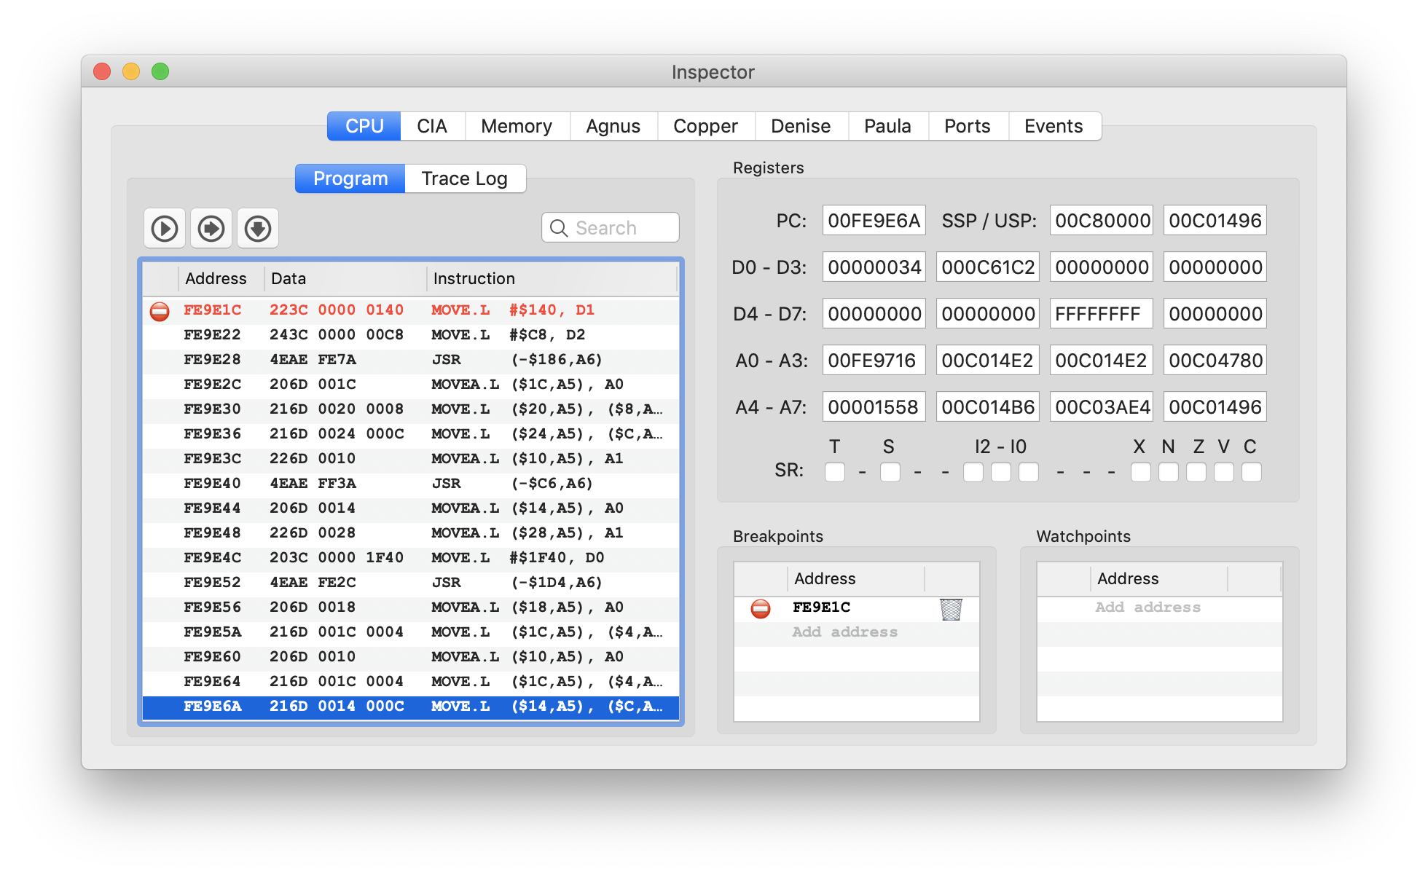Click the green zoom window button
Viewport: 1428px width, 877px height.
(x=160, y=71)
